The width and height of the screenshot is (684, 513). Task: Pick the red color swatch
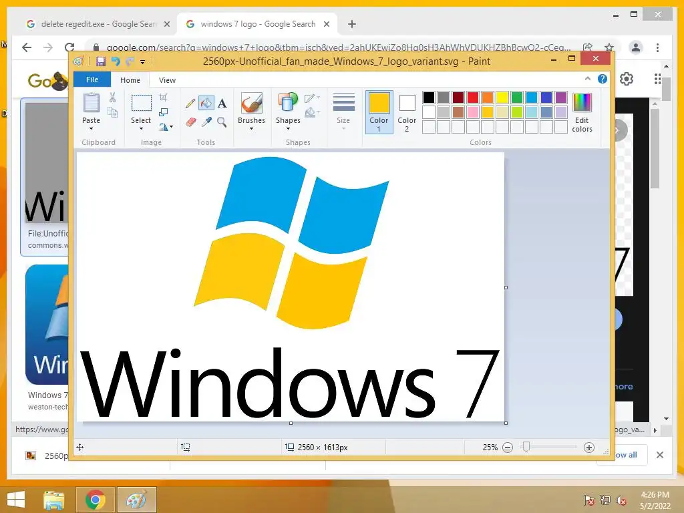coord(473,98)
